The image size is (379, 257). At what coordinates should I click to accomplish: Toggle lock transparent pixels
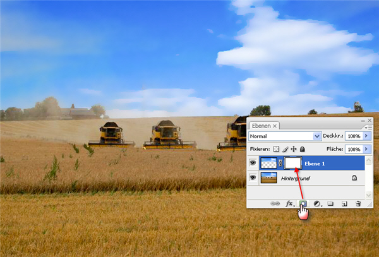click(x=277, y=149)
